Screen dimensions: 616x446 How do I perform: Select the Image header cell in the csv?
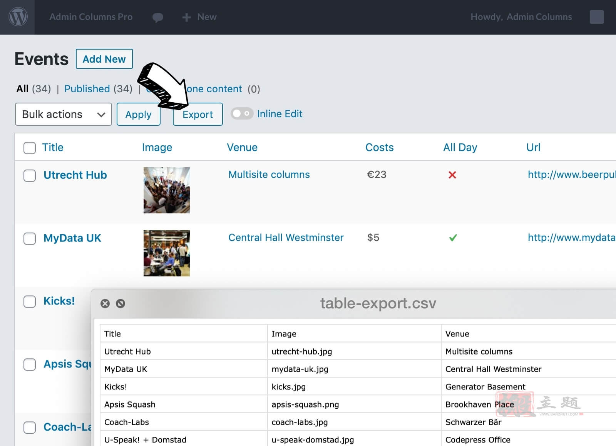click(354, 333)
